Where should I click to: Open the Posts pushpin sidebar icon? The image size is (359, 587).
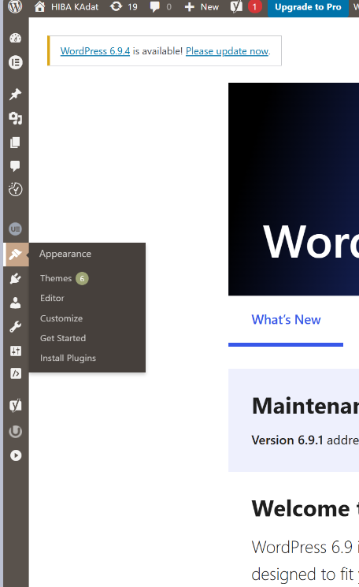[15, 94]
